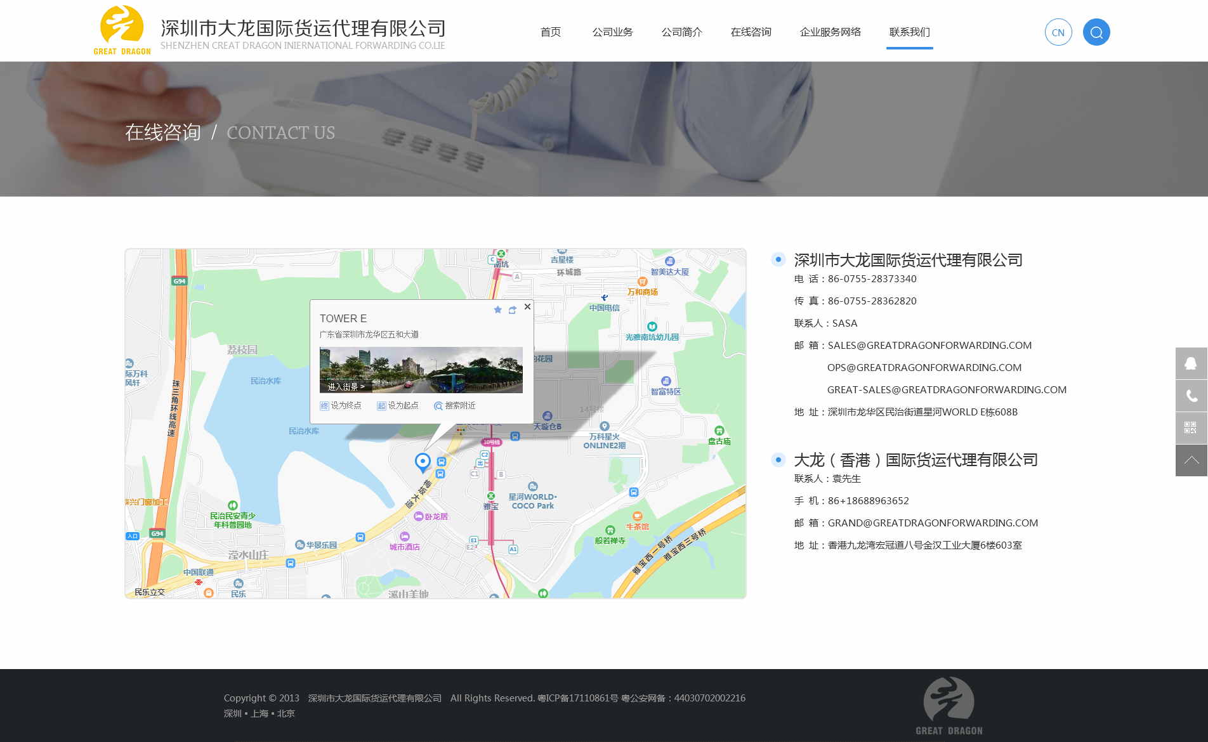Toggle the CN language button
This screenshot has width=1208, height=742.
pos(1058,32)
